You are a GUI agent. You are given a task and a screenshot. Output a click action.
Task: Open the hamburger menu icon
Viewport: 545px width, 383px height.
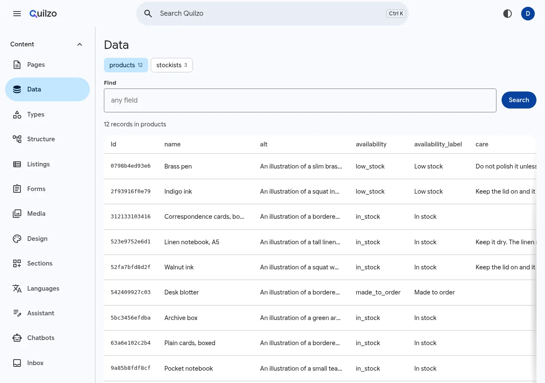(x=17, y=14)
